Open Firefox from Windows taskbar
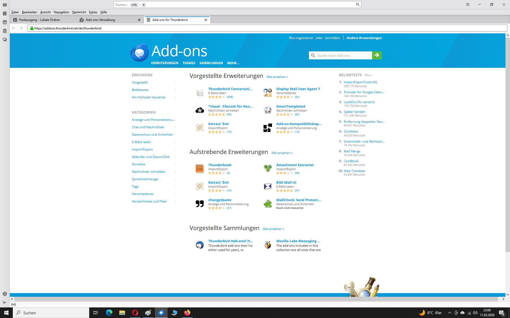The image size is (510, 318). [187, 313]
